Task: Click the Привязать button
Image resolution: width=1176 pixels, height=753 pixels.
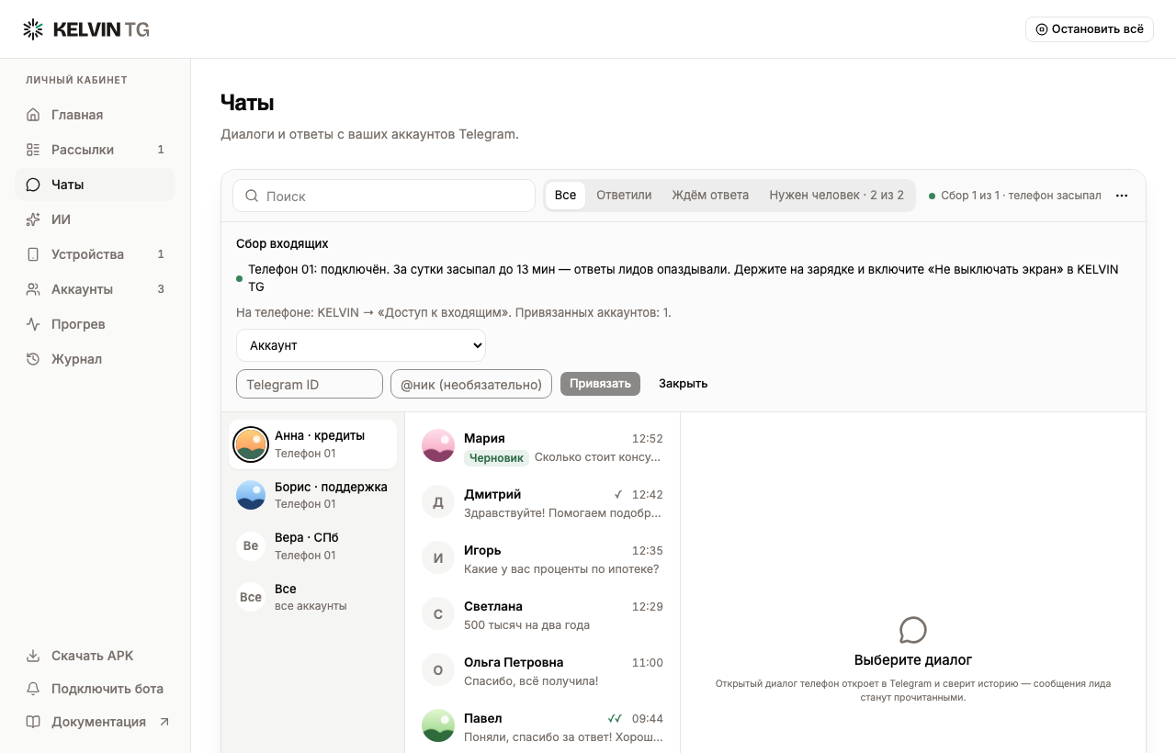Action: pyautogui.click(x=600, y=384)
